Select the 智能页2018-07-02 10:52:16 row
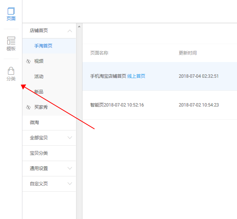 pos(117,105)
